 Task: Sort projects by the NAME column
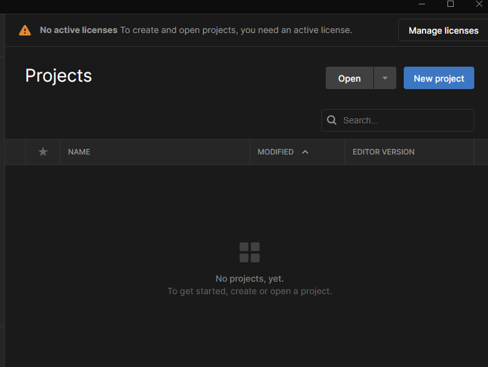[79, 152]
